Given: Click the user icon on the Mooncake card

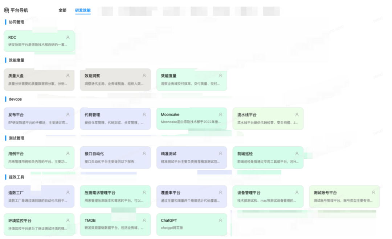Looking at the screenshot, I should point(221,114).
